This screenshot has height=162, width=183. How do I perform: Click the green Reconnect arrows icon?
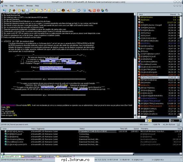coord(10,10)
